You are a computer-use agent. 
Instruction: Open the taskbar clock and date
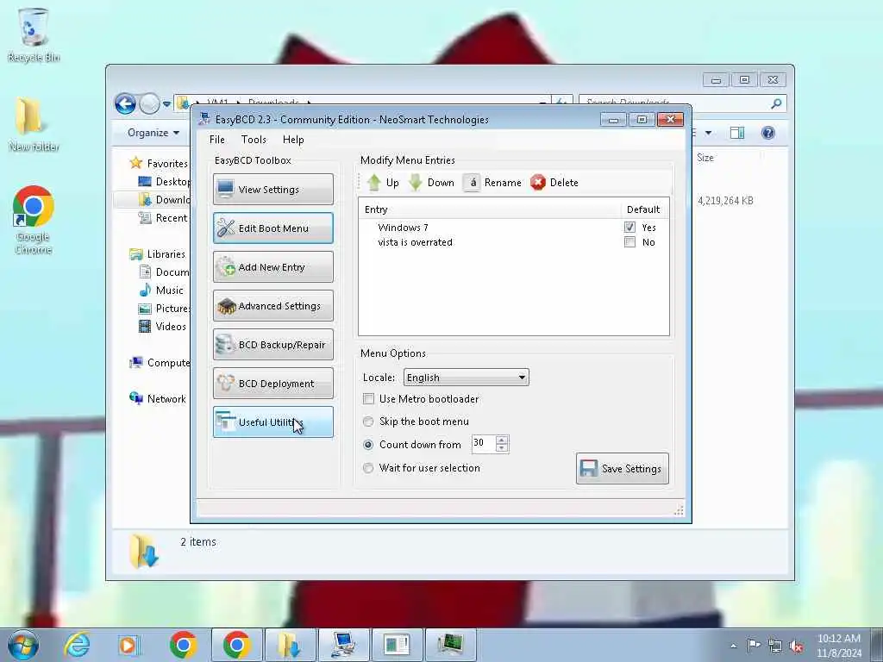coord(839,646)
